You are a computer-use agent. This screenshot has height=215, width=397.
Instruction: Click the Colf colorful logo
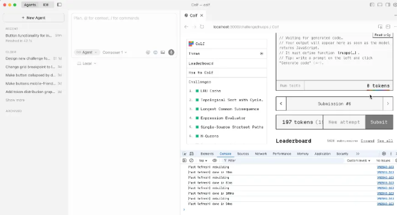point(191,44)
